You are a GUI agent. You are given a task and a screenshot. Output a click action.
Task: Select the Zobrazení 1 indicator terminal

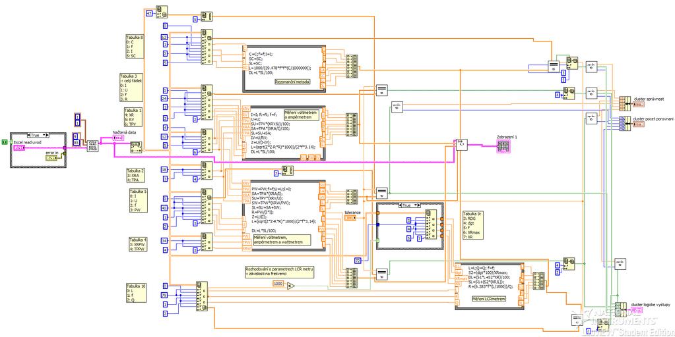503,146
